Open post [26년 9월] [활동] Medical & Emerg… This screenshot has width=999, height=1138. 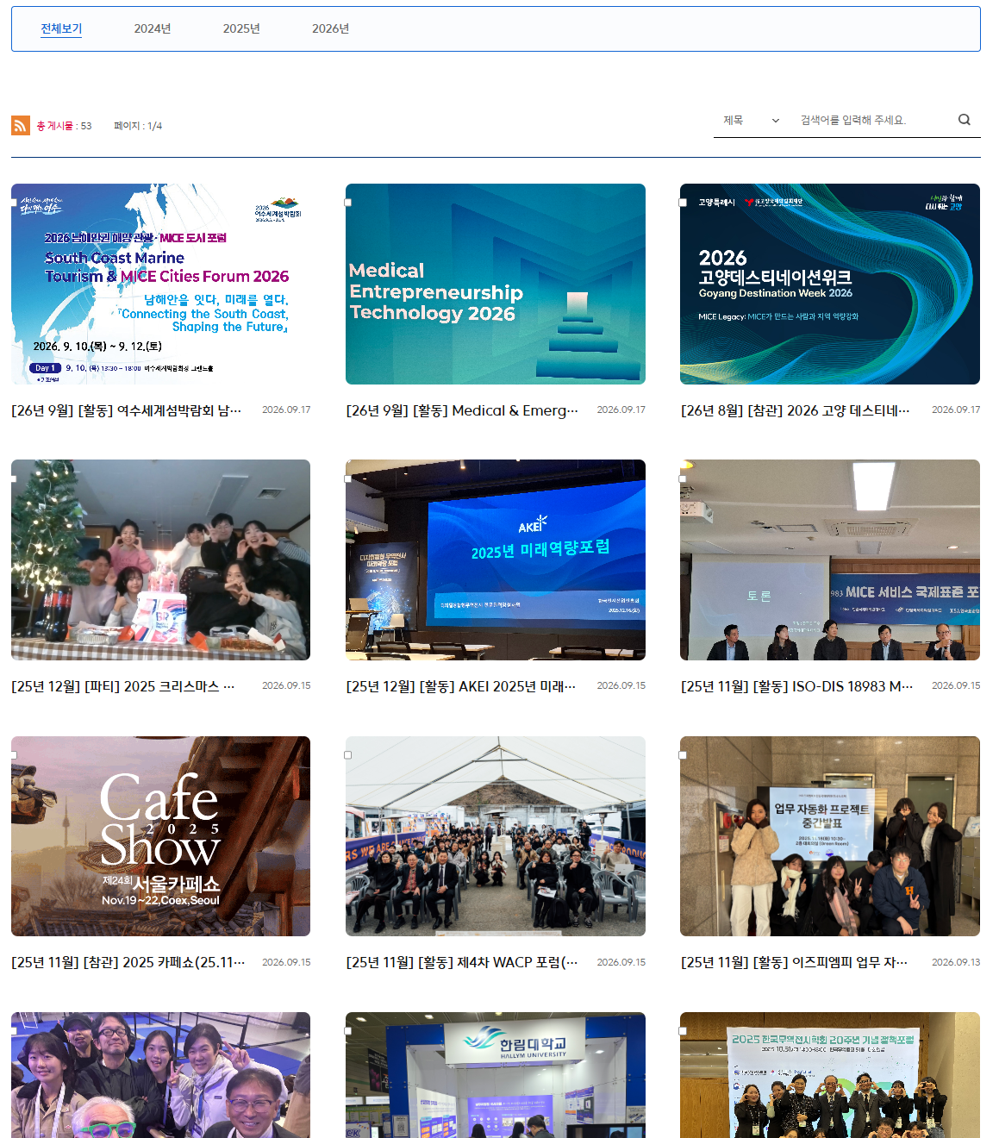pyautogui.click(x=462, y=410)
